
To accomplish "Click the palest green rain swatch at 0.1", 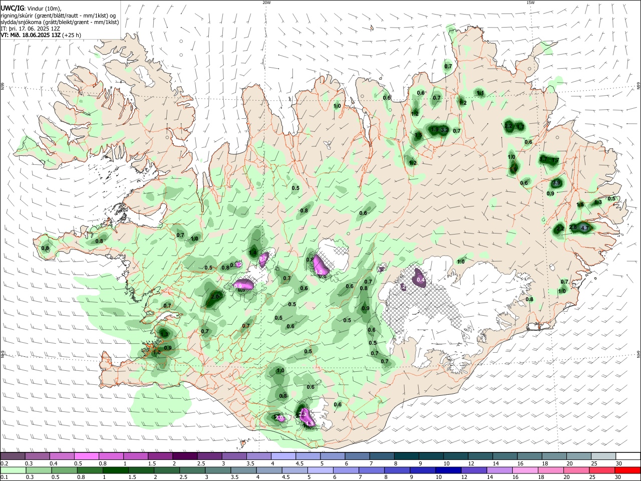I will tap(14, 470).
